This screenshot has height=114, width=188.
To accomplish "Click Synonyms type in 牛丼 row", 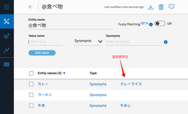I will coord(98,106).
